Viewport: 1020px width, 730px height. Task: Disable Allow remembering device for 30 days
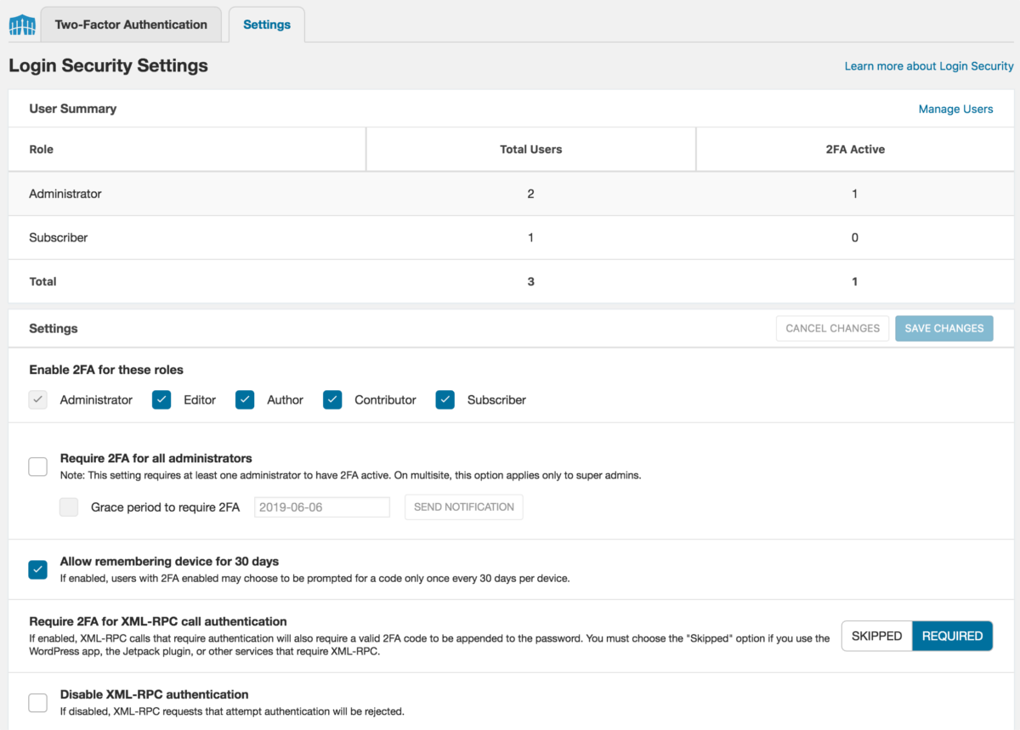[x=37, y=569]
